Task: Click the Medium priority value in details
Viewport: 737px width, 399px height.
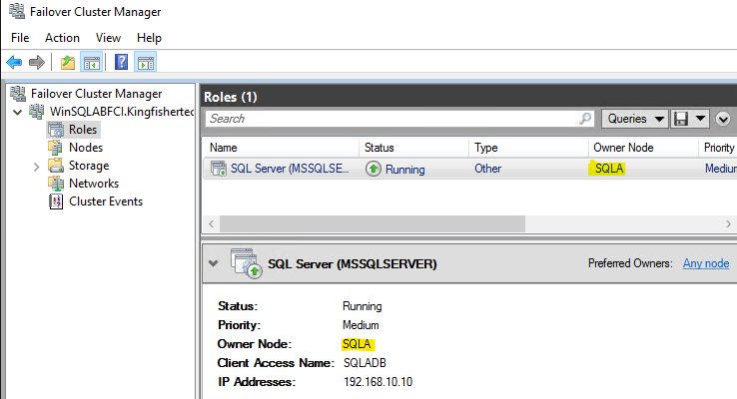Action: point(361,325)
